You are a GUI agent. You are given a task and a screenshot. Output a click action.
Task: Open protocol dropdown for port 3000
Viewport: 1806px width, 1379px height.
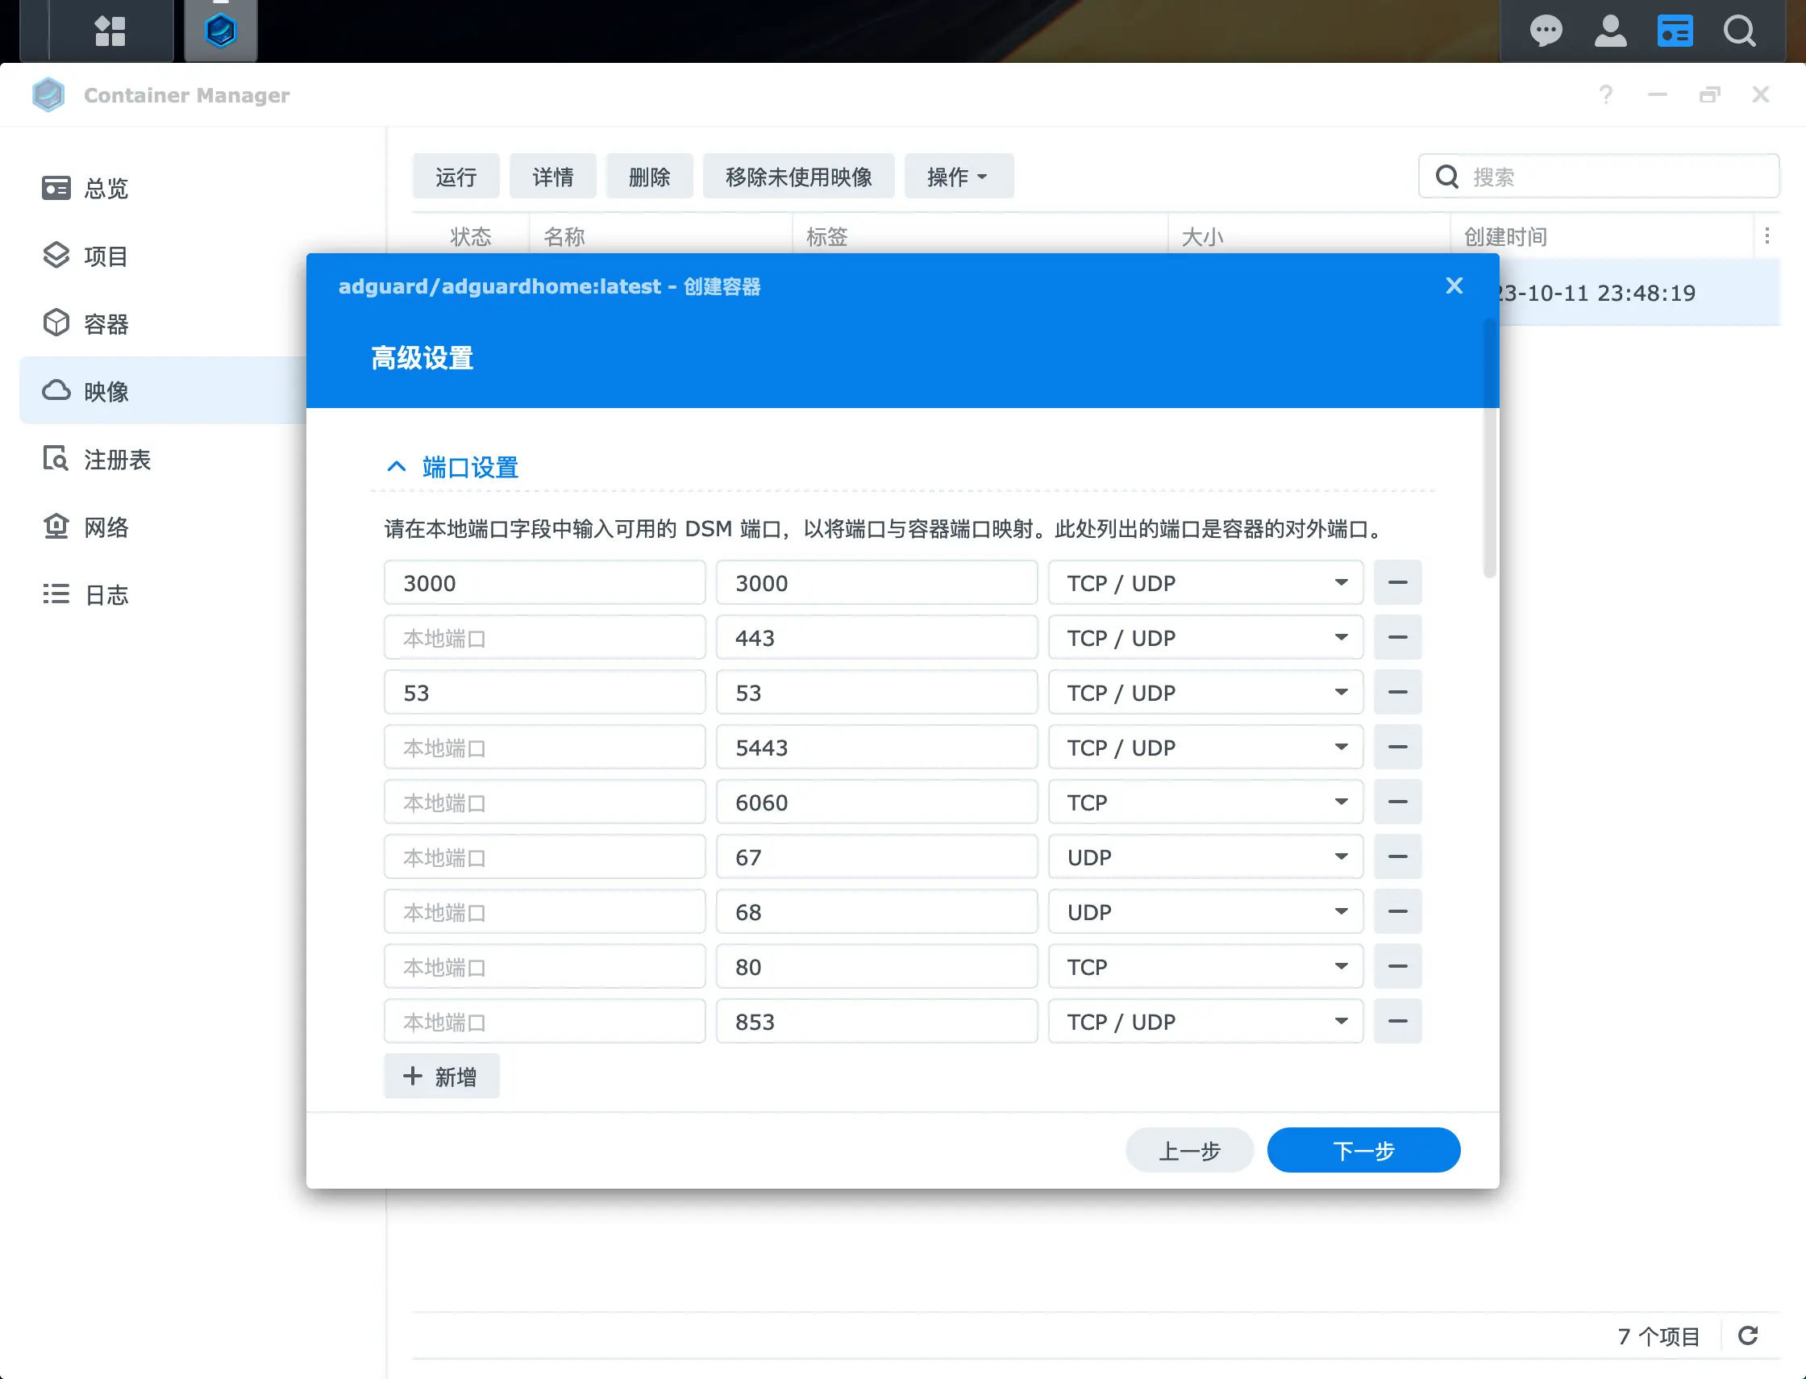pyautogui.click(x=1205, y=583)
